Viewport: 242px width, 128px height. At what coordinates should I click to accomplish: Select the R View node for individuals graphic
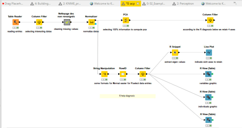[x=208, y=97]
